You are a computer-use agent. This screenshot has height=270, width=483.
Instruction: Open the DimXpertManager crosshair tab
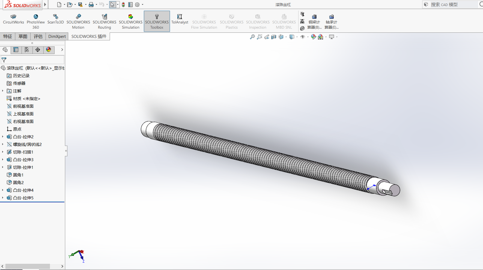coord(38,50)
